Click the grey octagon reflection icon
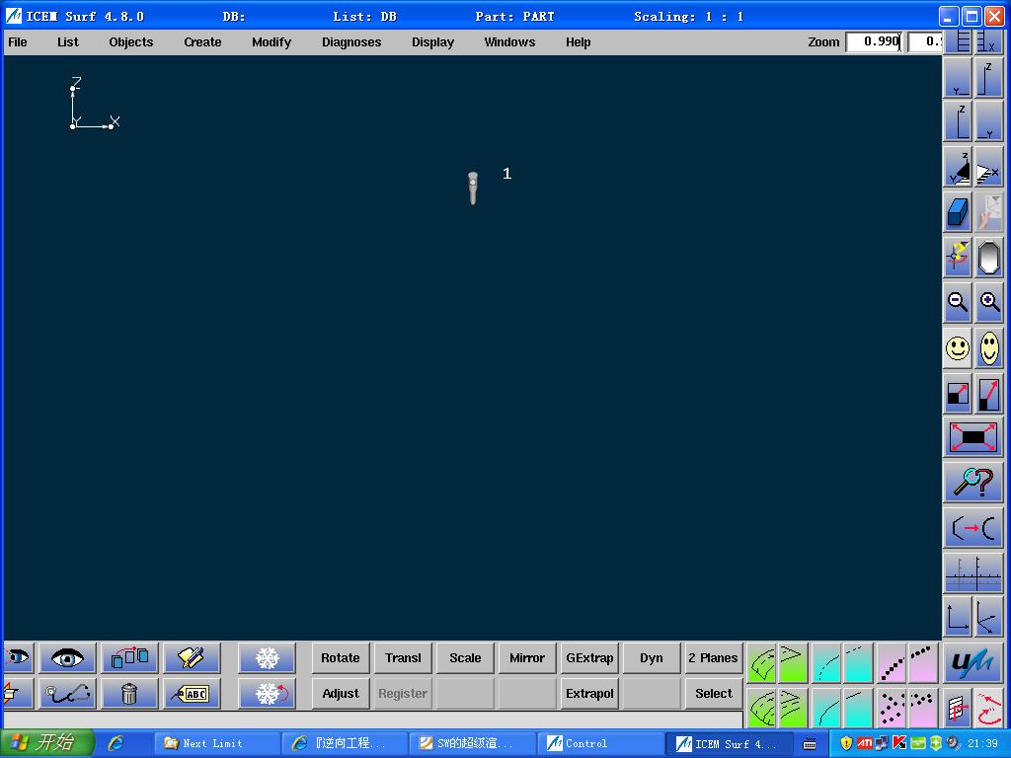Viewport: 1011px width, 758px height. click(989, 258)
